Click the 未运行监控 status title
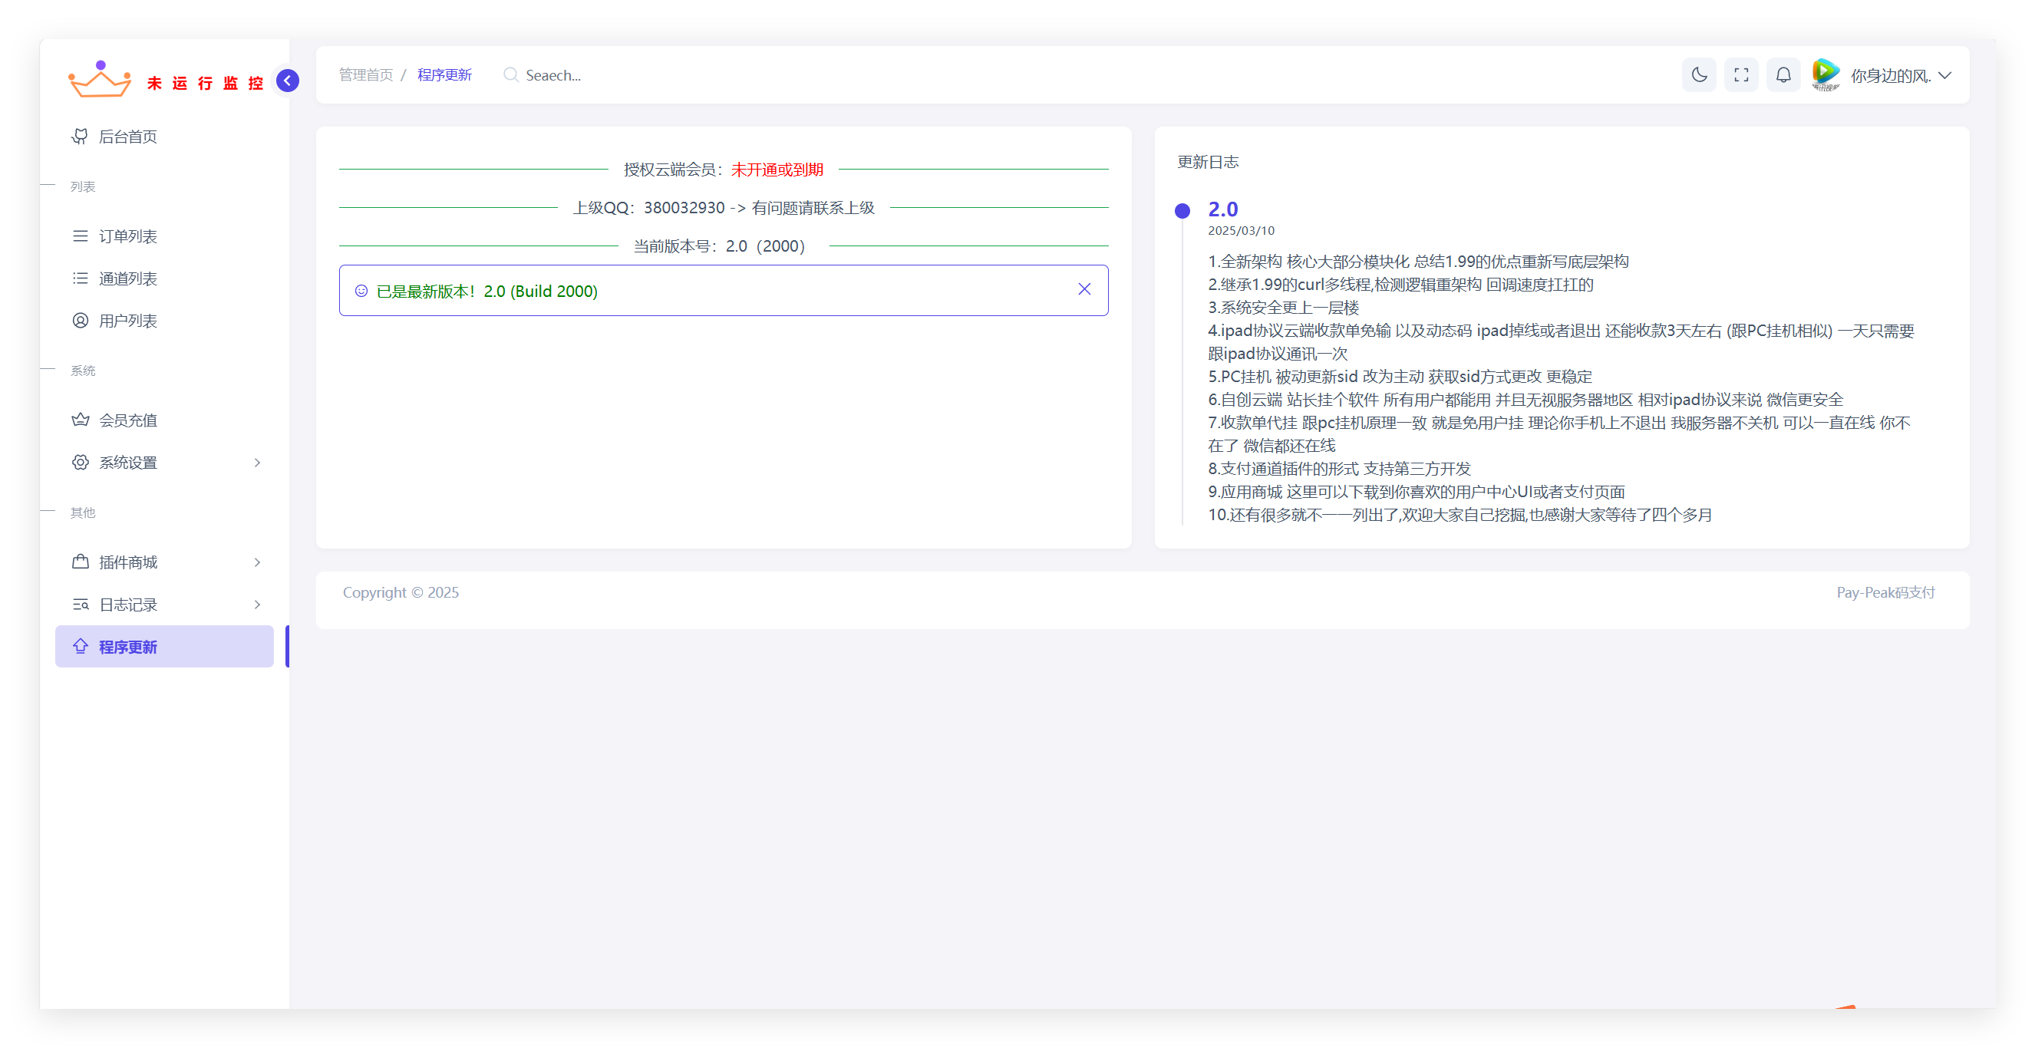Screen dimensions: 2035x1048 [x=205, y=83]
